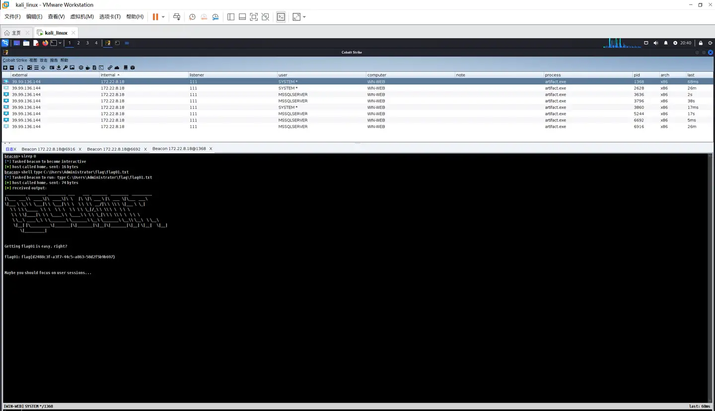The image size is (715, 411).
Task: Select the session row with pid 5244
Action: click(x=357, y=114)
